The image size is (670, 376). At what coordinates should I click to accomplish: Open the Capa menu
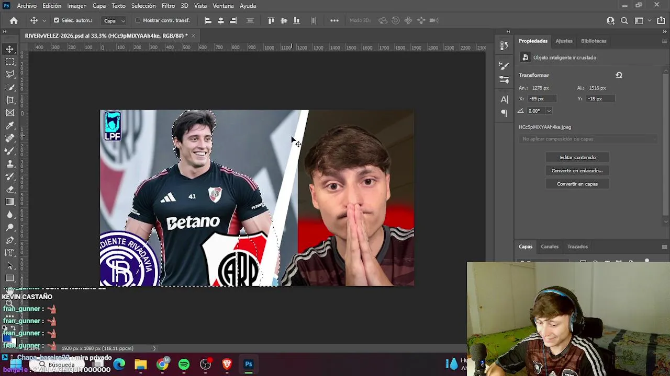pyautogui.click(x=99, y=6)
